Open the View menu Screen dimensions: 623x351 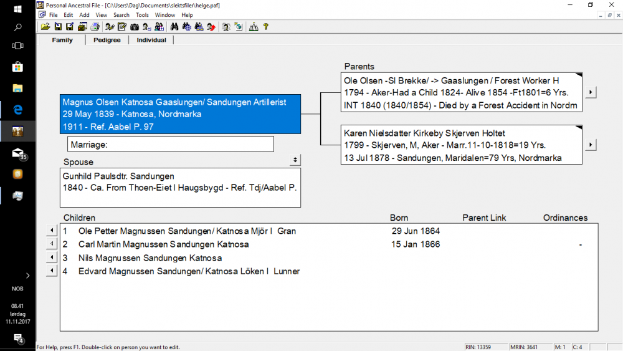(102, 15)
